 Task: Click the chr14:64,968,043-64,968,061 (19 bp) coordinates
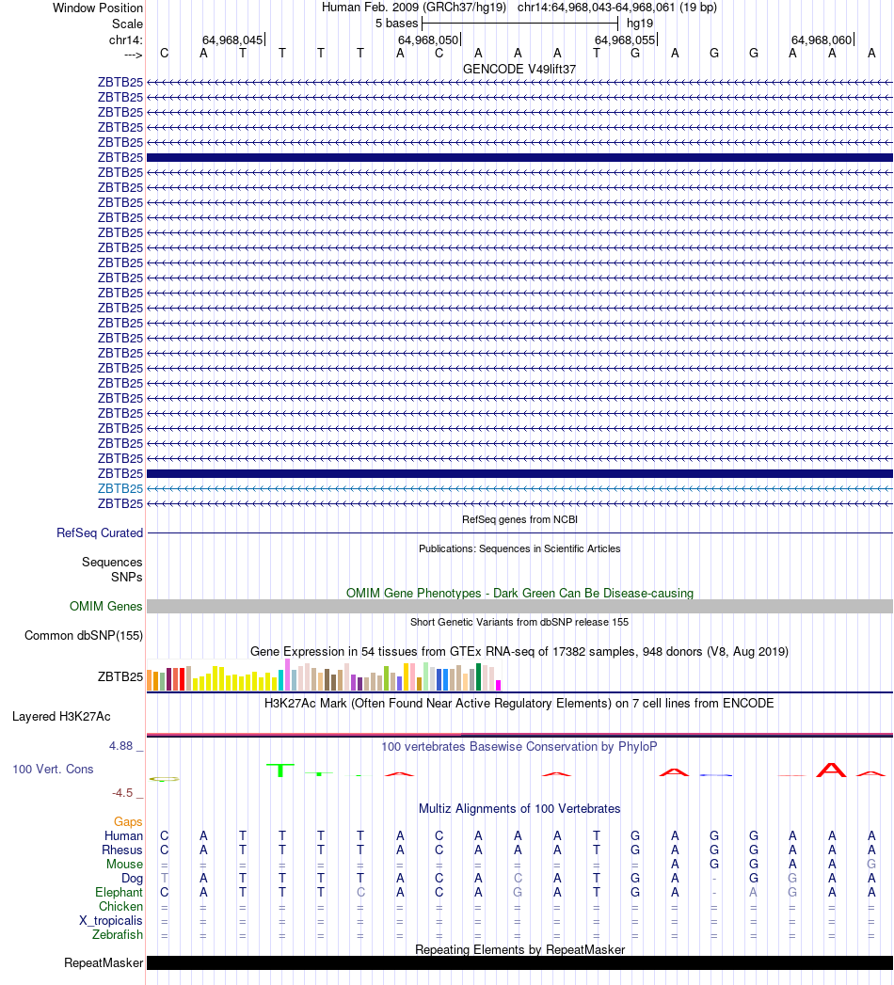point(617,8)
